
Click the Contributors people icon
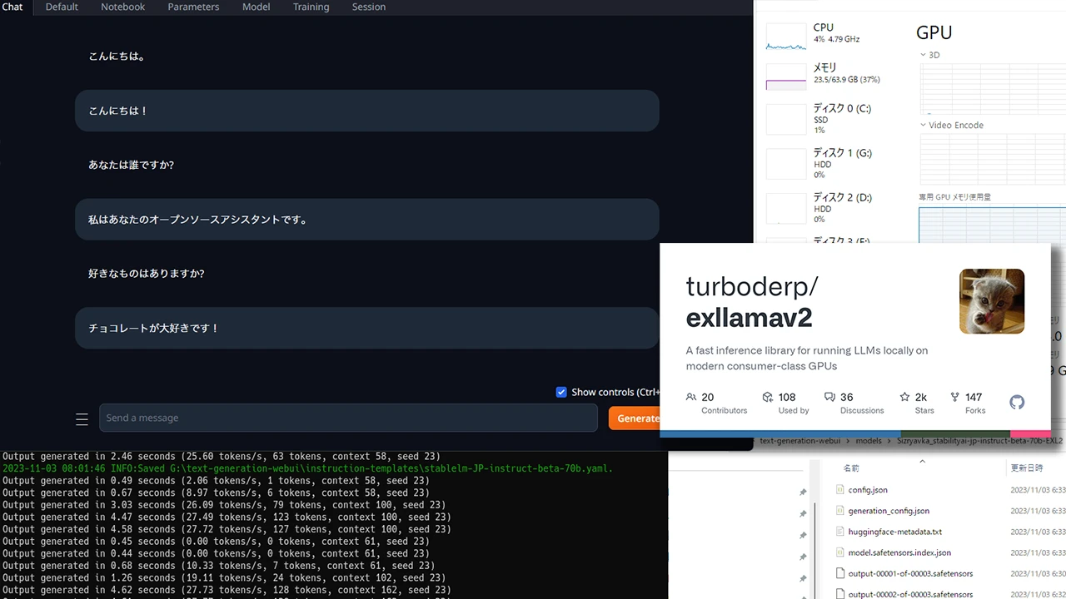[x=691, y=398]
